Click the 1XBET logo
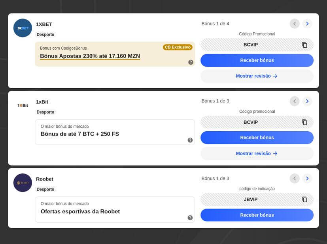327x244 pixels. (x=23, y=28)
